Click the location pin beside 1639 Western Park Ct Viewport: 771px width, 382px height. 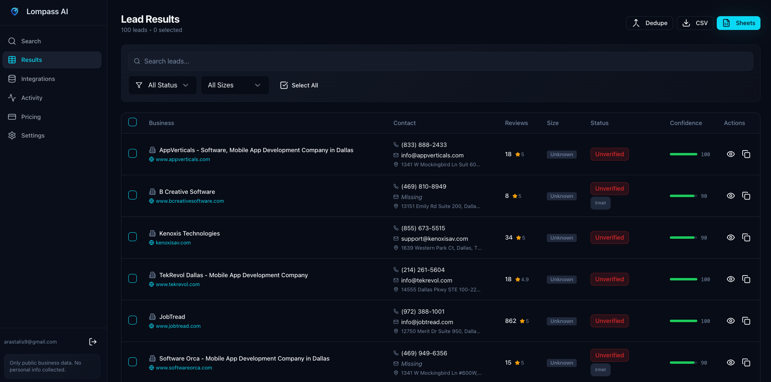(x=396, y=248)
